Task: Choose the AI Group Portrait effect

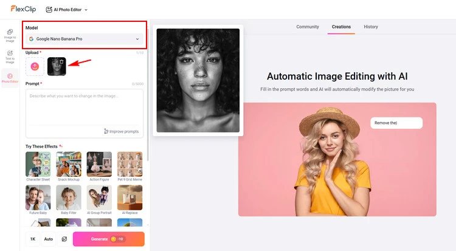Action: (x=99, y=200)
